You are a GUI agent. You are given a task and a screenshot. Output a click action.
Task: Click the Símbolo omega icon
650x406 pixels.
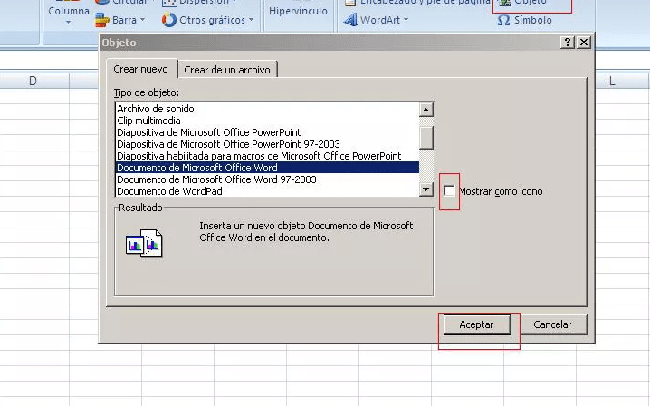[503, 20]
